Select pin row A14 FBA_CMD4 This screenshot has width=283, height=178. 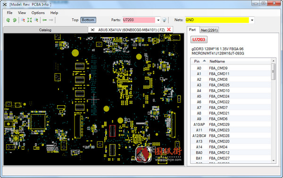pyautogui.click(x=231, y=147)
